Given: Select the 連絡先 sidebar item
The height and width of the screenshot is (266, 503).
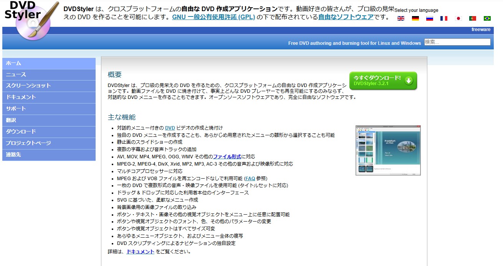Looking at the screenshot, I should point(49,155).
